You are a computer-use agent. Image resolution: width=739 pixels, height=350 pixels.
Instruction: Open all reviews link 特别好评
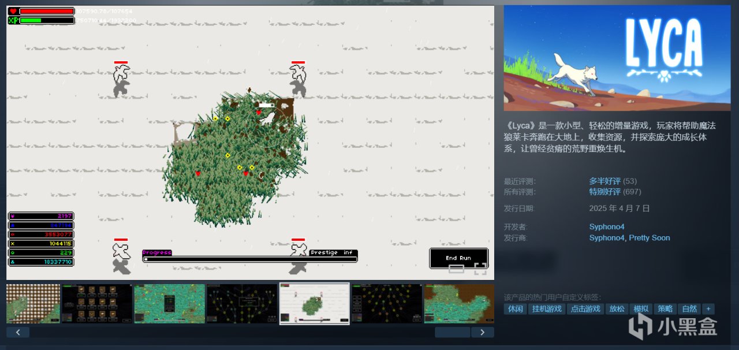pyautogui.click(x=604, y=192)
